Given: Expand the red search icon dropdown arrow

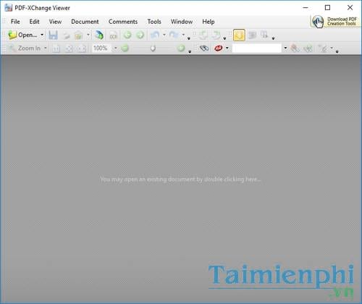Looking at the screenshot, I should pyautogui.click(x=227, y=48).
